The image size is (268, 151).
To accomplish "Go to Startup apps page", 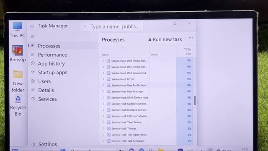I will point(62,73).
